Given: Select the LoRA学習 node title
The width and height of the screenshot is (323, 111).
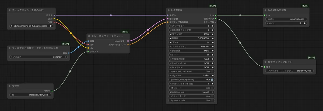Looking at the screenshot, I should 177,10.
